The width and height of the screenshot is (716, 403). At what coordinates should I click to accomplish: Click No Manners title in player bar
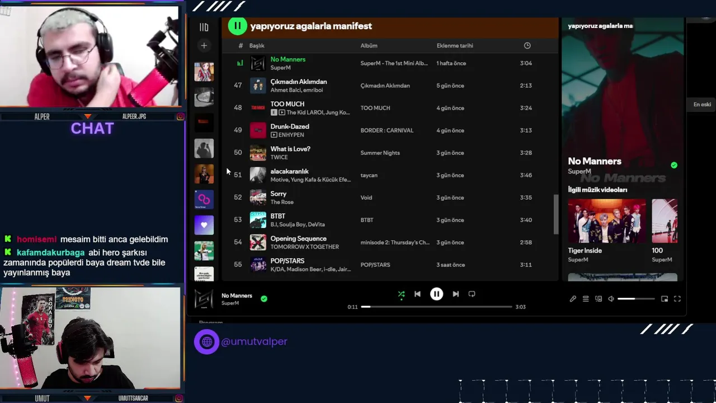pyautogui.click(x=237, y=296)
